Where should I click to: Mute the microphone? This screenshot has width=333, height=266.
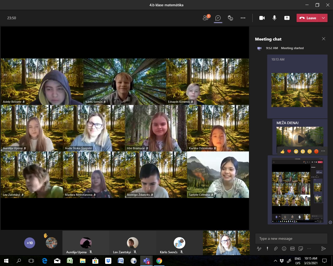point(274,18)
